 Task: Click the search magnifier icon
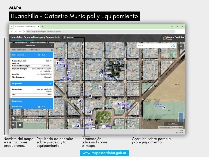pos(171,46)
